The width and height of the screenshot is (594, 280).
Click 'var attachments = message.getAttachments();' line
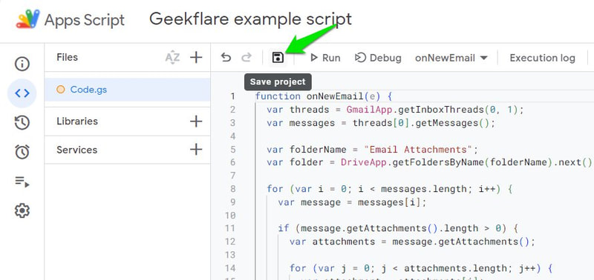(412, 241)
